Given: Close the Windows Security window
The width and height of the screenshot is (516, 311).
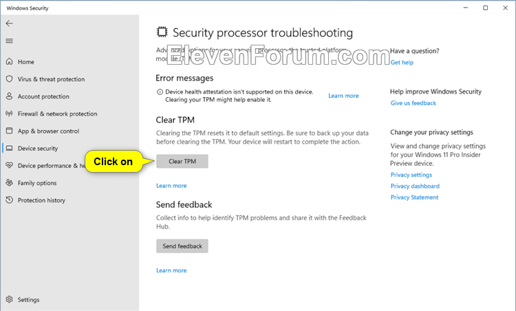Looking at the screenshot, I should coord(506,8).
